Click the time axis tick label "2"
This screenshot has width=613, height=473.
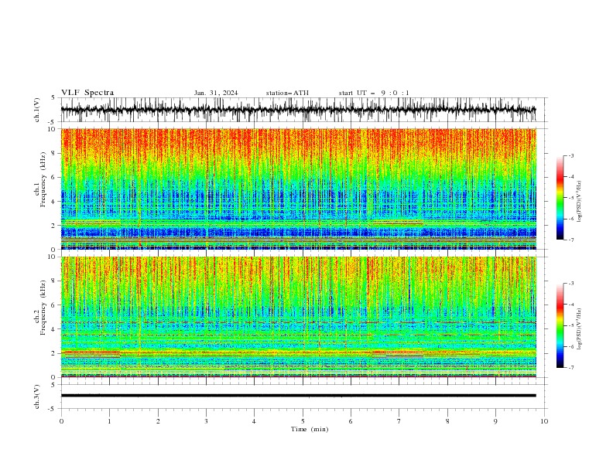158,421
